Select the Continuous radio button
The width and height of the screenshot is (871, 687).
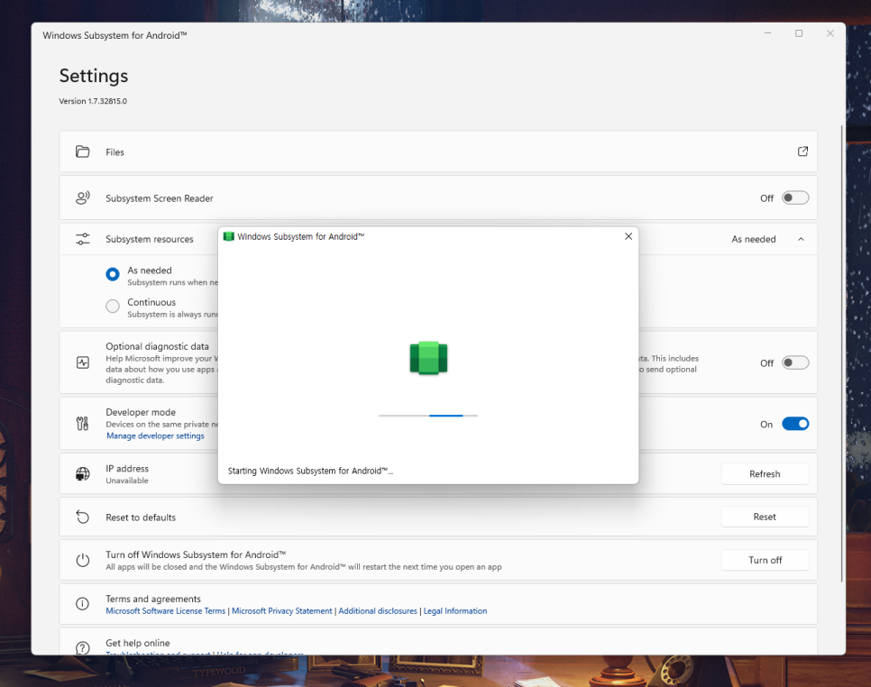point(112,306)
